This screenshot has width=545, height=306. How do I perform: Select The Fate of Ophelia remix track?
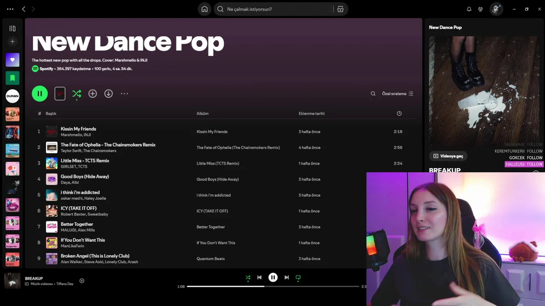point(108,144)
